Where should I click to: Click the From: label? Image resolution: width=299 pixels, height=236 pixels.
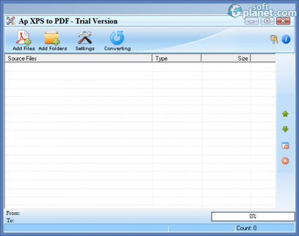coord(13,213)
